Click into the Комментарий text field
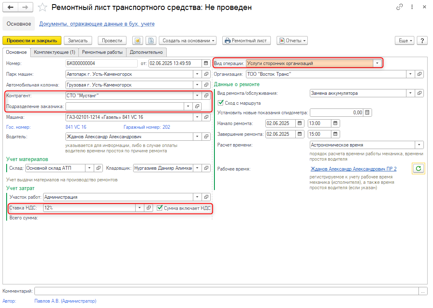 coord(226,291)
